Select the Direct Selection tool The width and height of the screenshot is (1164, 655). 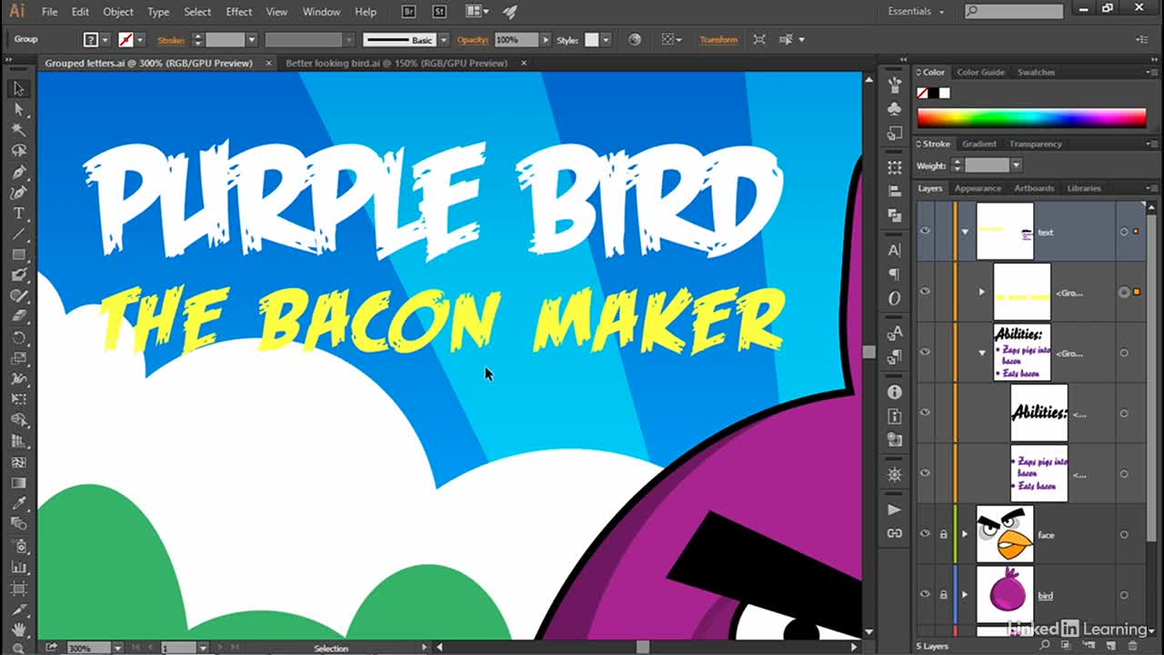(19, 109)
